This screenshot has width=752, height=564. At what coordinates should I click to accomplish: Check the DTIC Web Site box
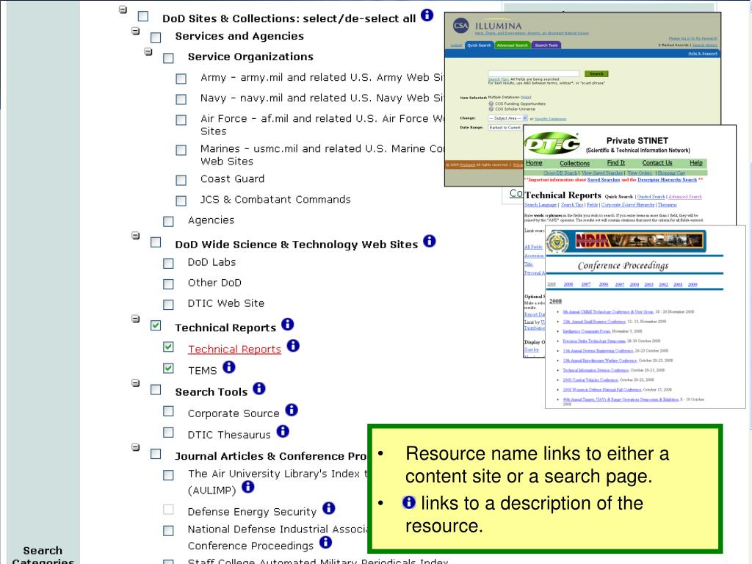[168, 305]
